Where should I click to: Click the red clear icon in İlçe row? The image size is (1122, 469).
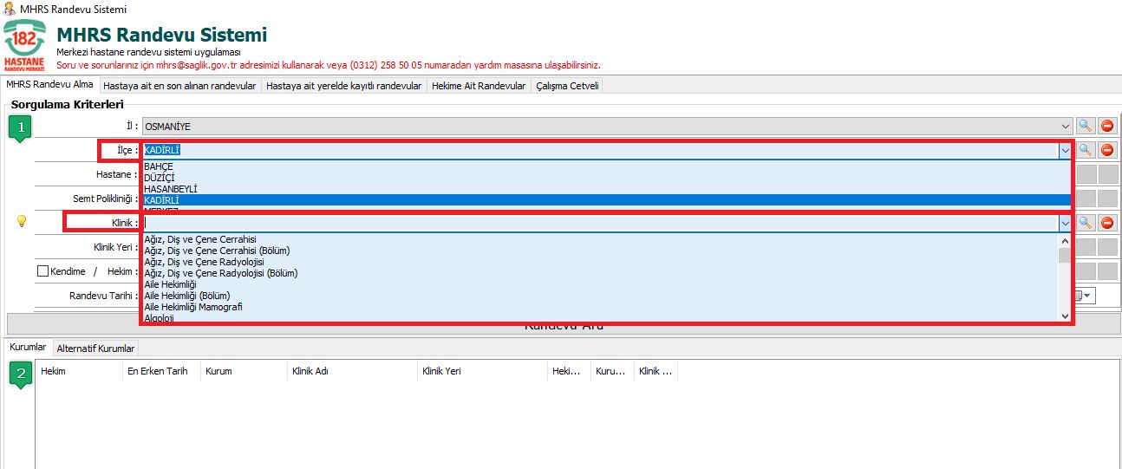click(x=1107, y=150)
